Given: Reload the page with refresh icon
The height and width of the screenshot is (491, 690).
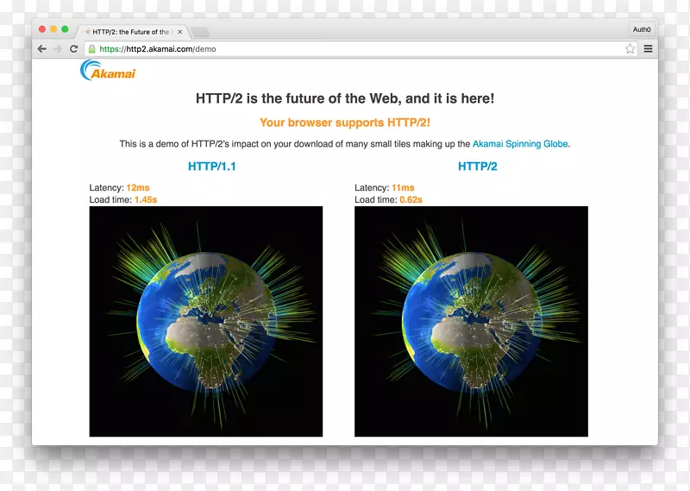Looking at the screenshot, I should pyautogui.click(x=74, y=49).
